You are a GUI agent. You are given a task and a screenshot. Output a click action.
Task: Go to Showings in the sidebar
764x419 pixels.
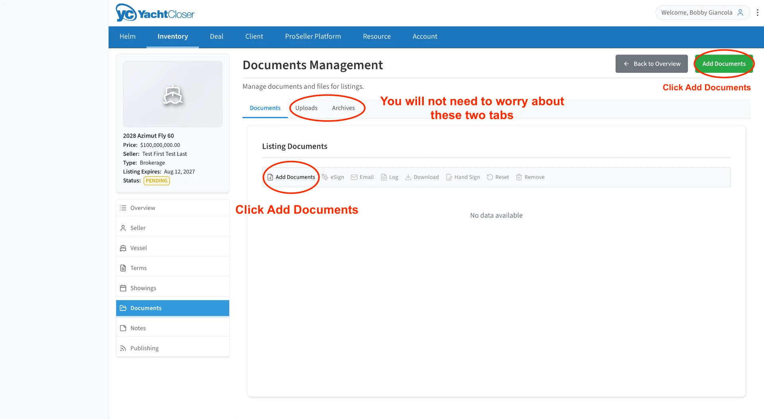[x=173, y=288]
